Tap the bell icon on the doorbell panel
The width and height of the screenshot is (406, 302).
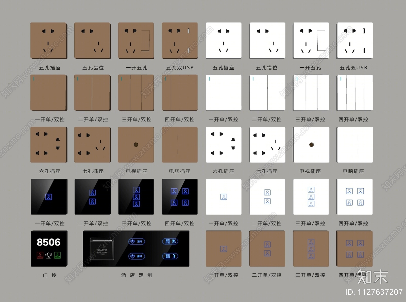click(x=49, y=255)
